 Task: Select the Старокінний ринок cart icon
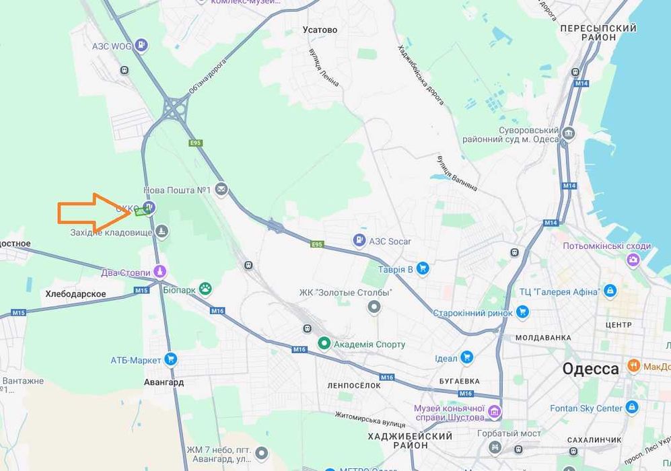pyautogui.click(x=522, y=312)
